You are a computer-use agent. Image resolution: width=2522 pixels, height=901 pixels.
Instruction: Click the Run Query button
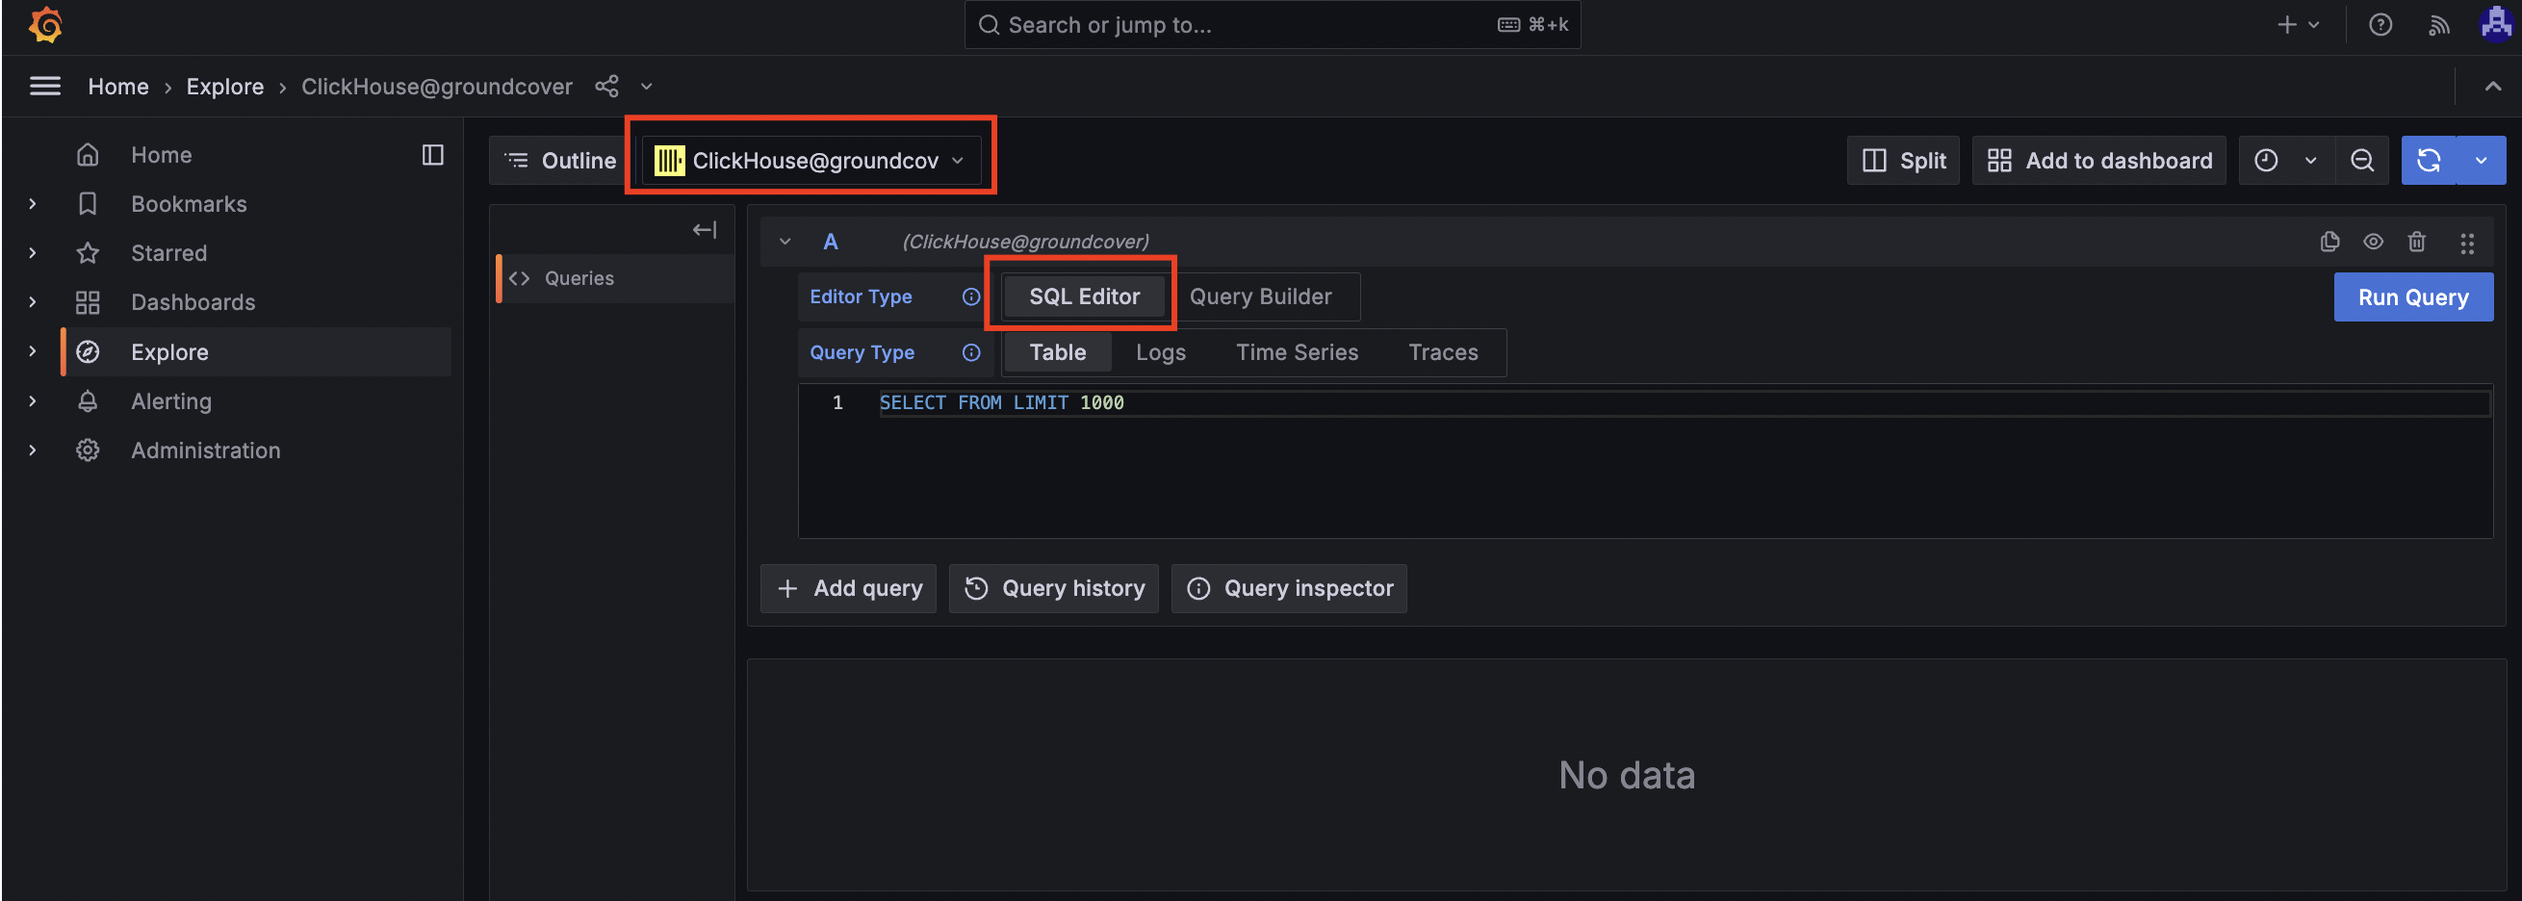pyautogui.click(x=2412, y=296)
